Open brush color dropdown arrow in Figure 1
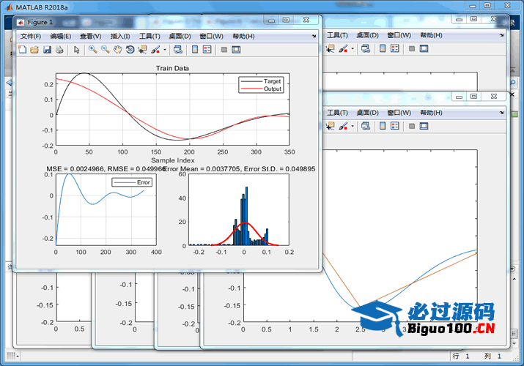Image resolution: width=524 pixels, height=366 pixels. click(x=165, y=50)
